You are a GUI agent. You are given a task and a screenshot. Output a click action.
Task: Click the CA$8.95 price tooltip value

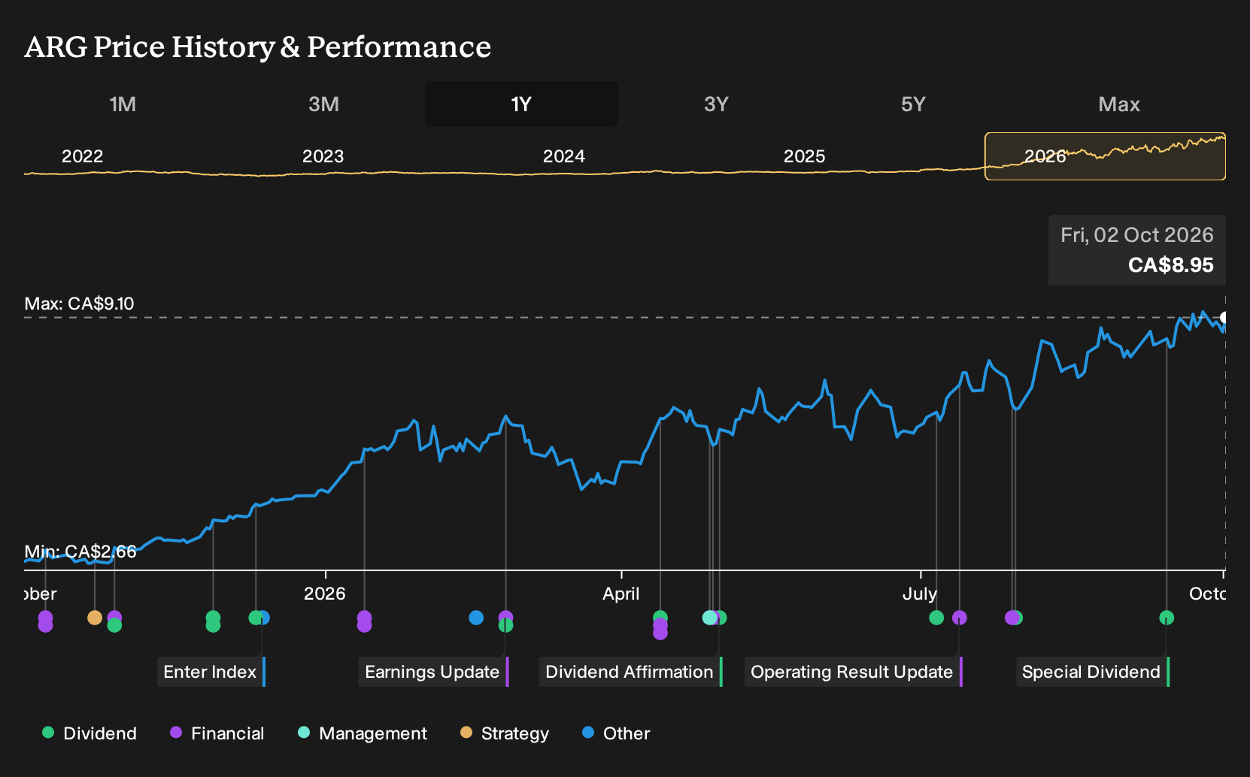coord(1170,265)
